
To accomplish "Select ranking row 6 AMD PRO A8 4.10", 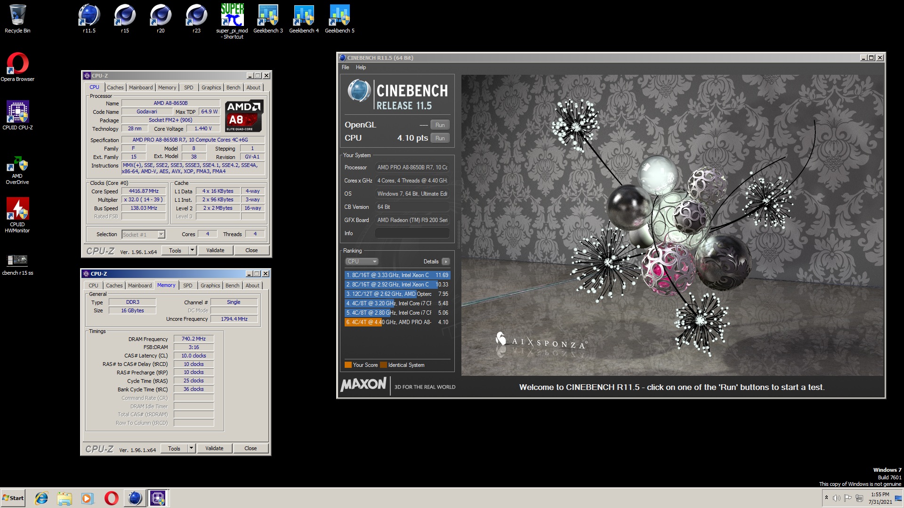I will click(397, 322).
